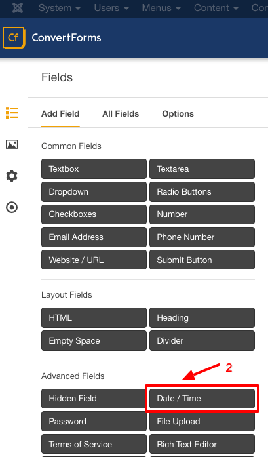
Task: Click the Advanced Fields section label
Action: [x=73, y=376]
